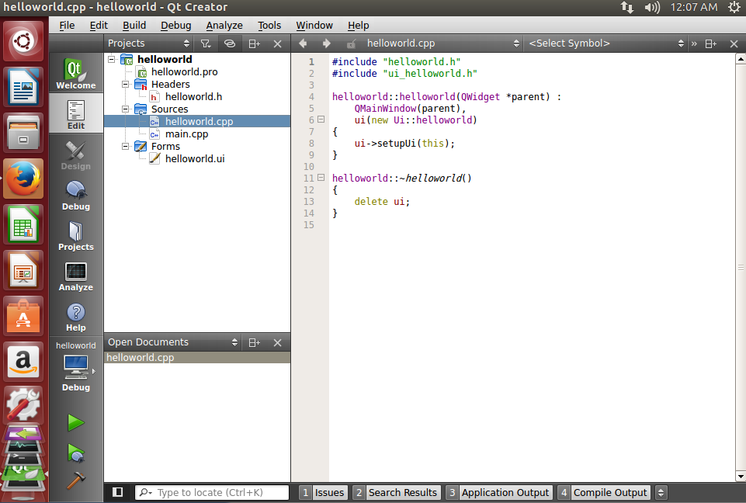Collapse the Sources folder
The image size is (746, 503).
pos(125,109)
